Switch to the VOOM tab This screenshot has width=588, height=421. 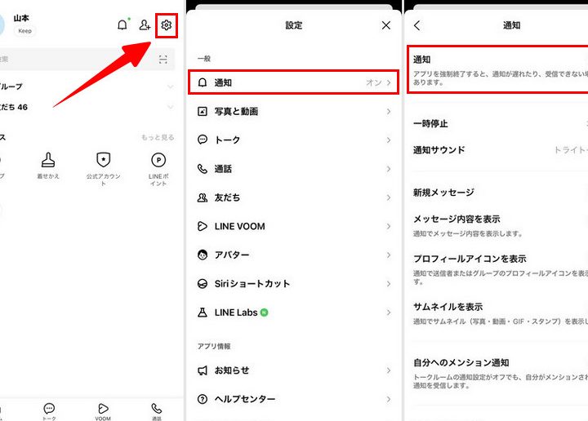[103, 411]
